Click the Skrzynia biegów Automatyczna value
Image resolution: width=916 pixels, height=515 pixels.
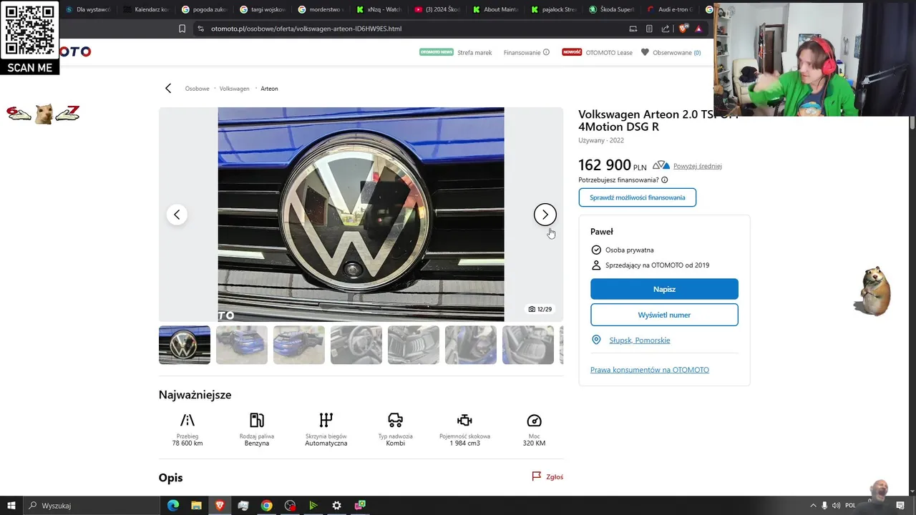(326, 443)
